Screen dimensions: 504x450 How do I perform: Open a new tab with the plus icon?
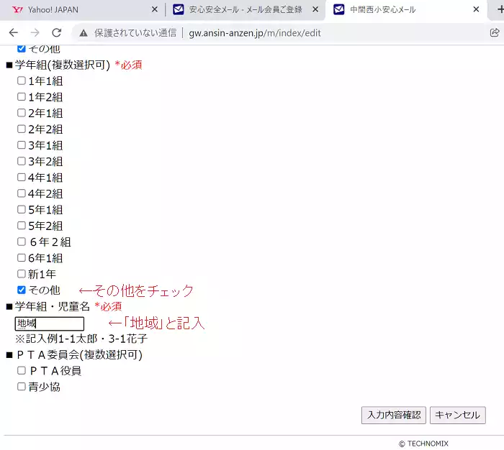point(500,9)
